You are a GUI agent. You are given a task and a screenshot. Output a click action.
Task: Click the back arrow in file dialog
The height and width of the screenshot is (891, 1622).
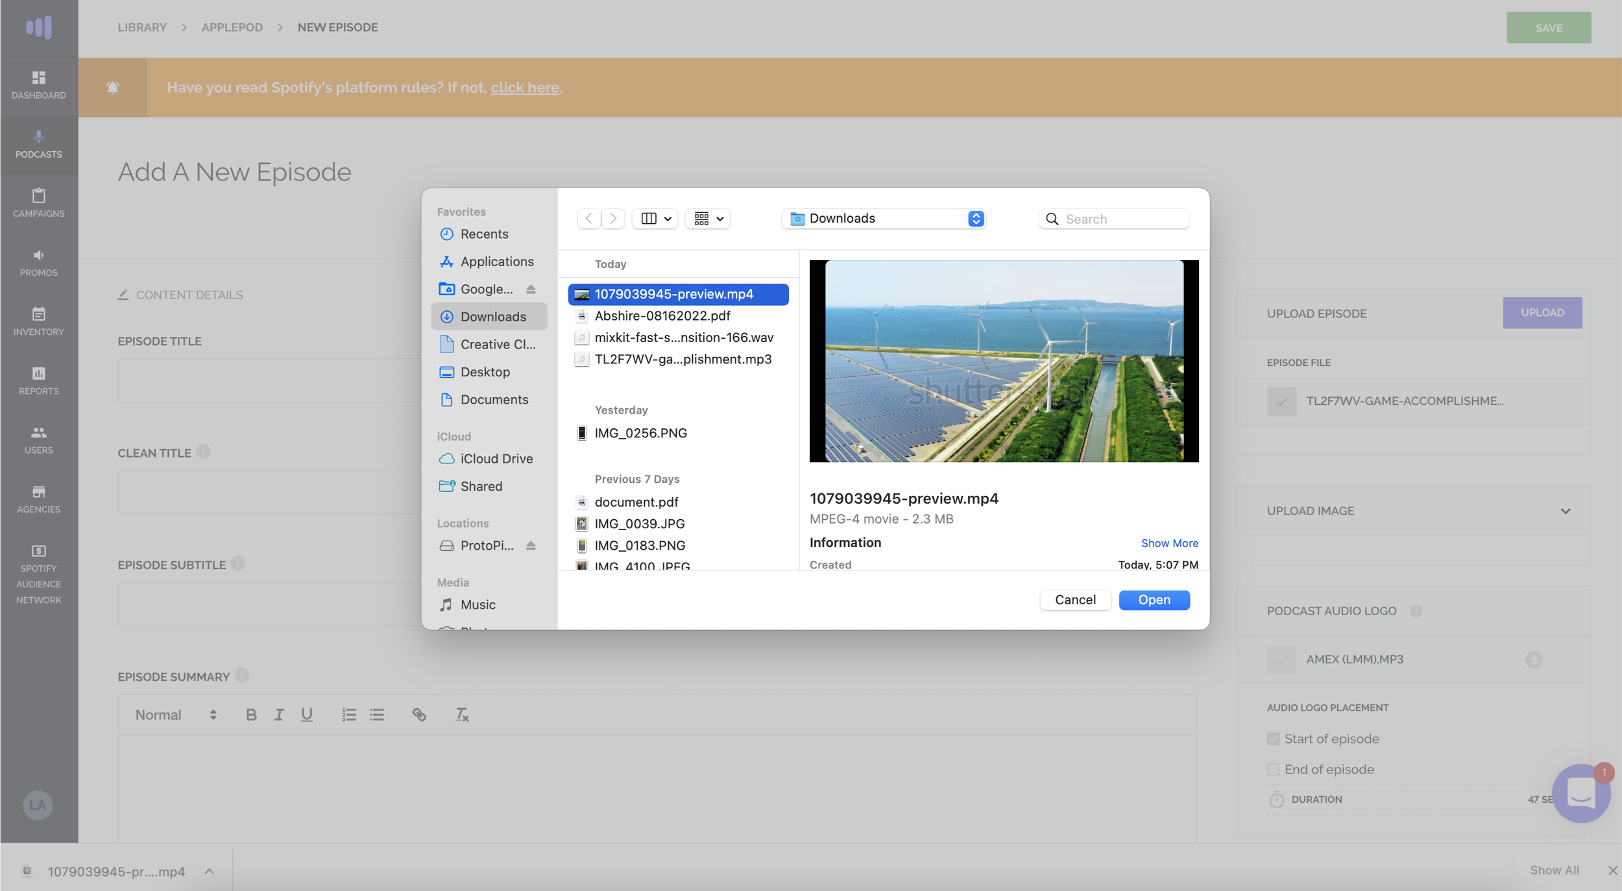588,219
